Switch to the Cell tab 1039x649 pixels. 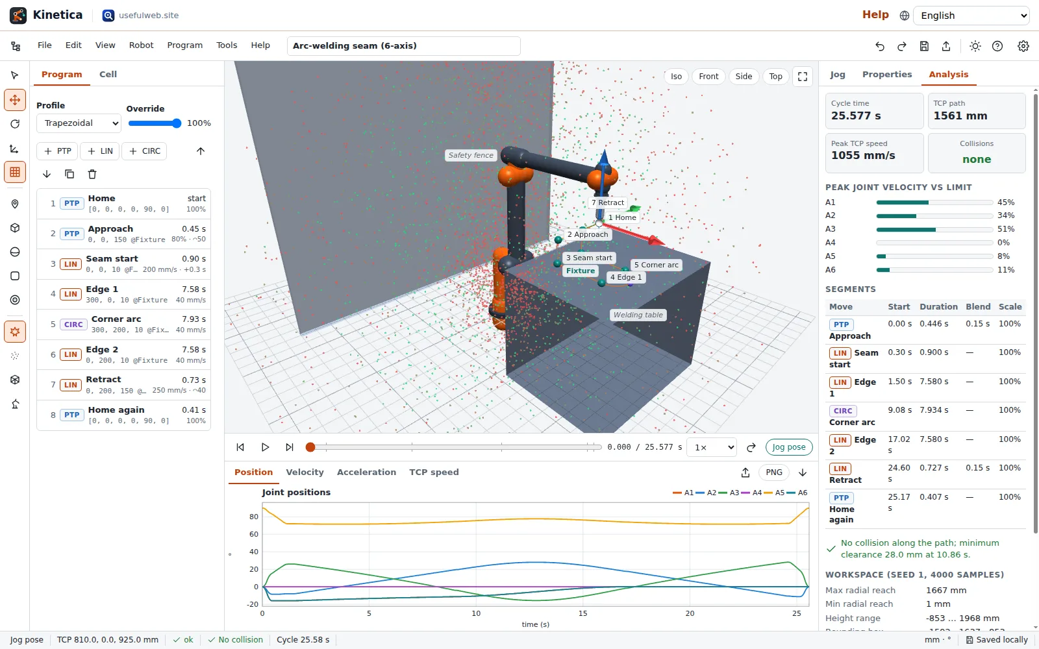tap(108, 75)
